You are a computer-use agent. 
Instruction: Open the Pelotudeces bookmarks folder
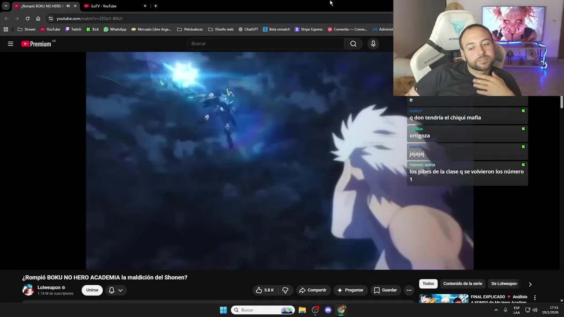190,29
